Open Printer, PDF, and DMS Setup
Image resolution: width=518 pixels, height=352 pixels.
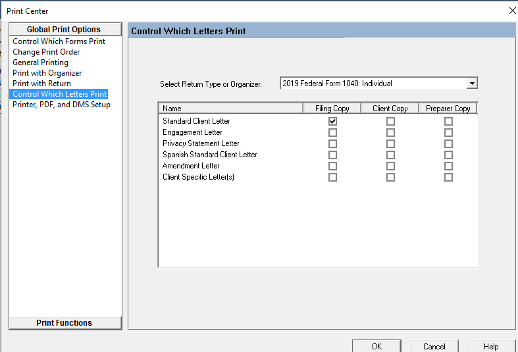tap(61, 105)
